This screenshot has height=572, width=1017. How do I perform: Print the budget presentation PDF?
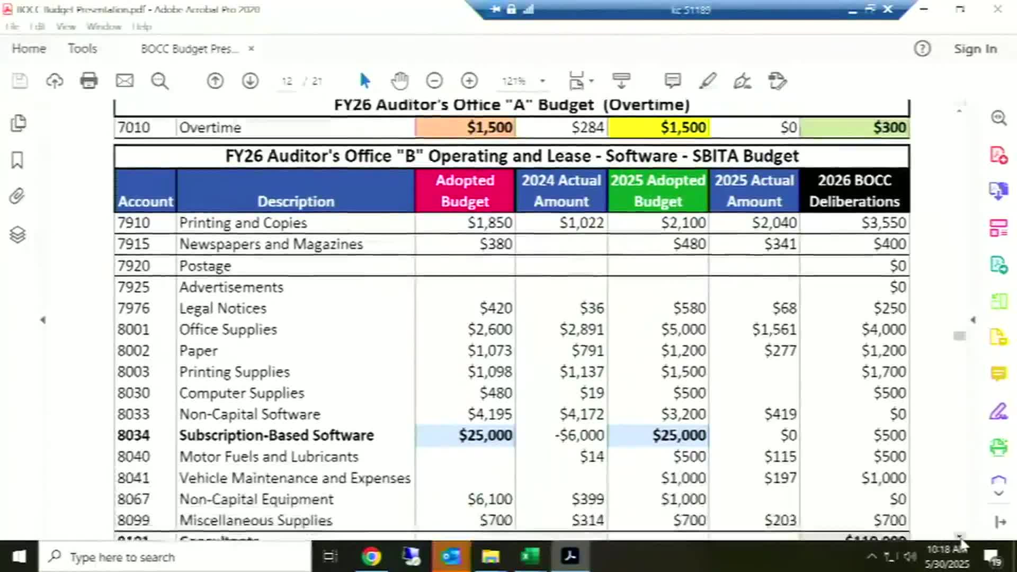(x=88, y=81)
